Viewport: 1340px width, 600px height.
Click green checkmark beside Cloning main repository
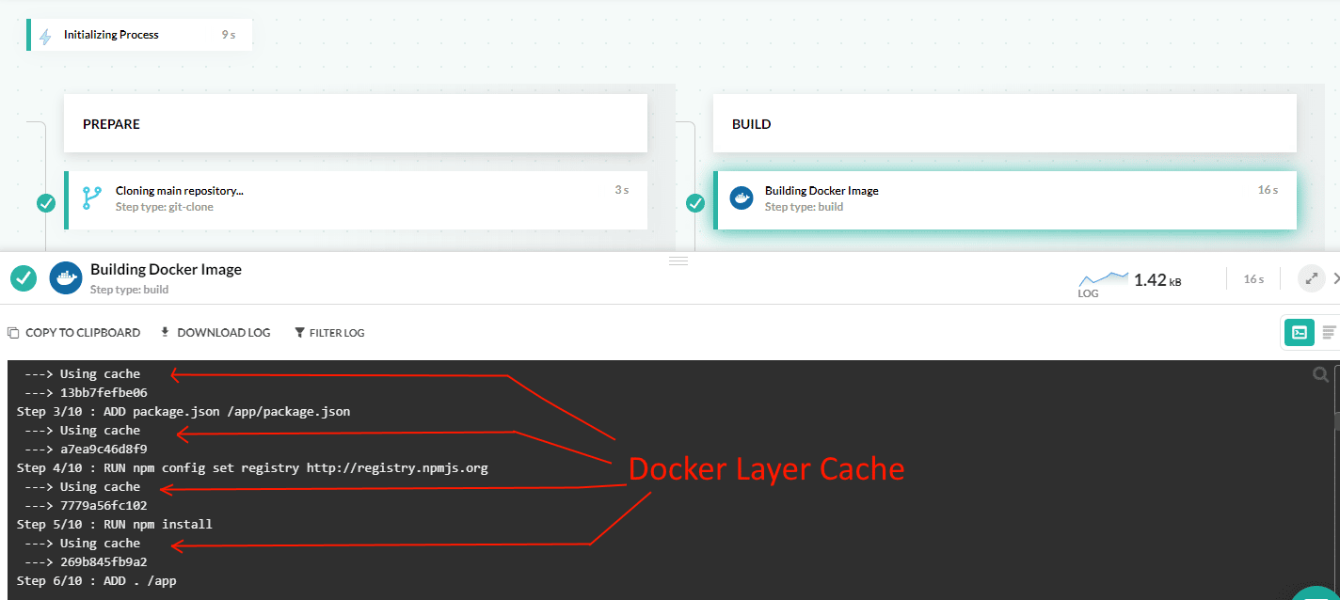[x=45, y=203]
